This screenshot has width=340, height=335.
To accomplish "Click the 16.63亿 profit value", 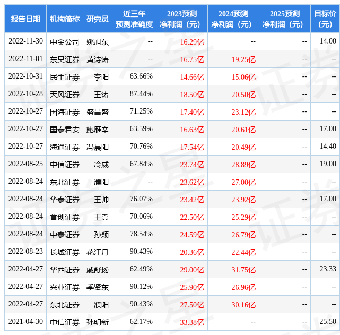I will tap(192, 130).
